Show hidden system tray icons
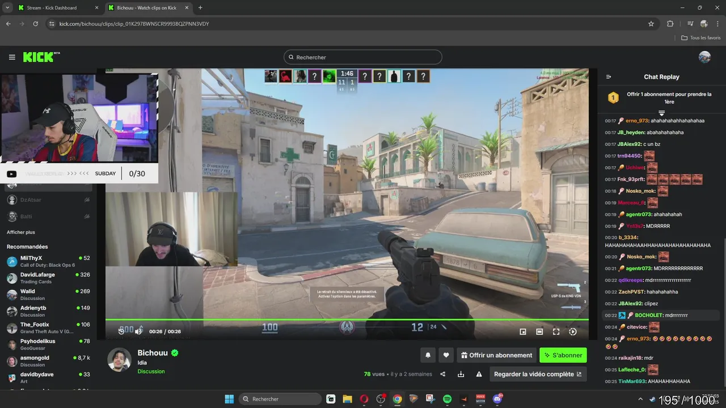726x408 pixels. click(x=641, y=399)
